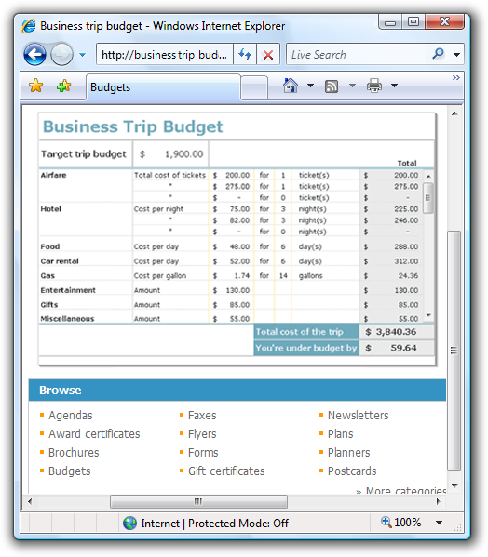This screenshot has height=557, width=488.
Task: Click the Gas cost per gallon 1.74
Action: (x=242, y=275)
